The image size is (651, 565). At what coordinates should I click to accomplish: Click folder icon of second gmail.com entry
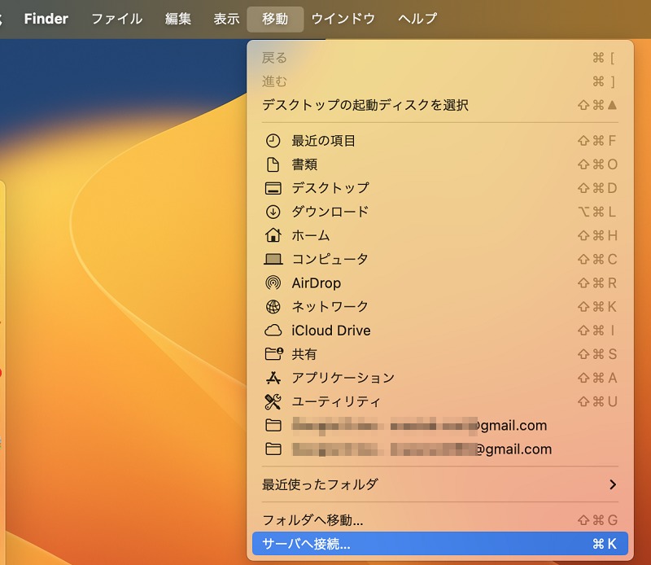click(273, 449)
